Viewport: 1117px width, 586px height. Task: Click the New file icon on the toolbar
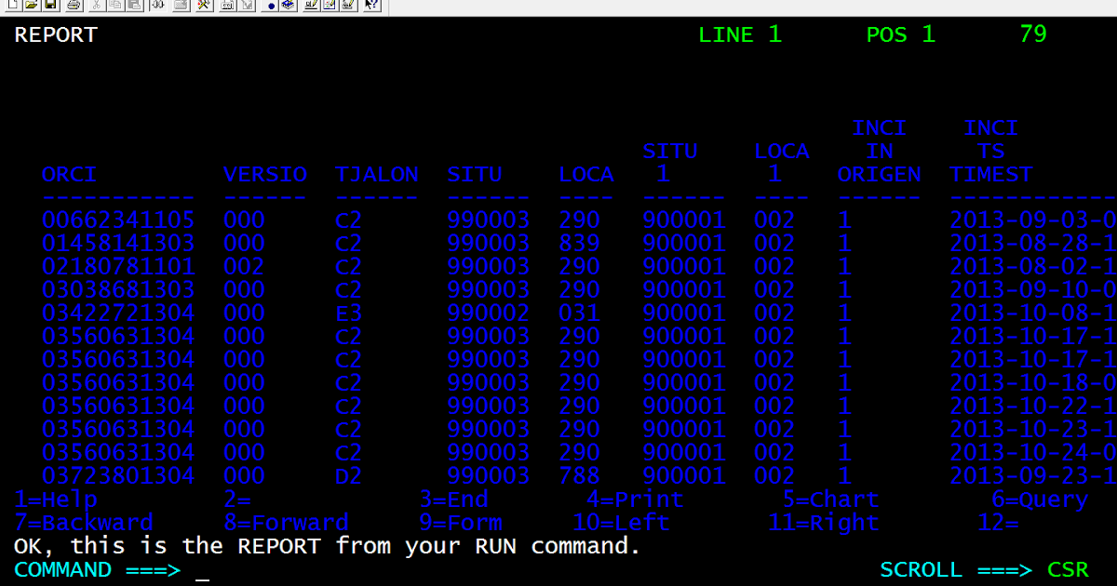12,7
